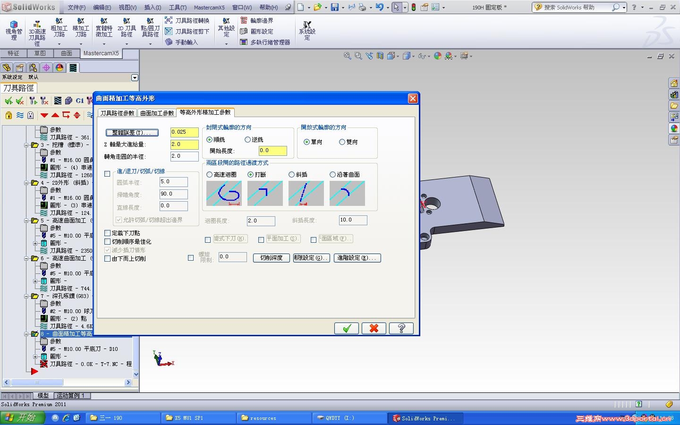
Task: Open MastercamX5 menu in menu bar
Action: 209,7
